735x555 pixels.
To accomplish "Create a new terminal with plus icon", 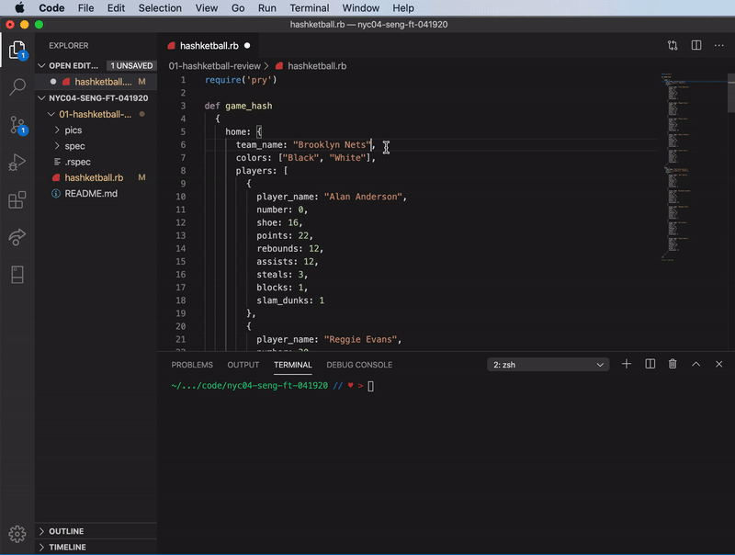I will [x=627, y=364].
